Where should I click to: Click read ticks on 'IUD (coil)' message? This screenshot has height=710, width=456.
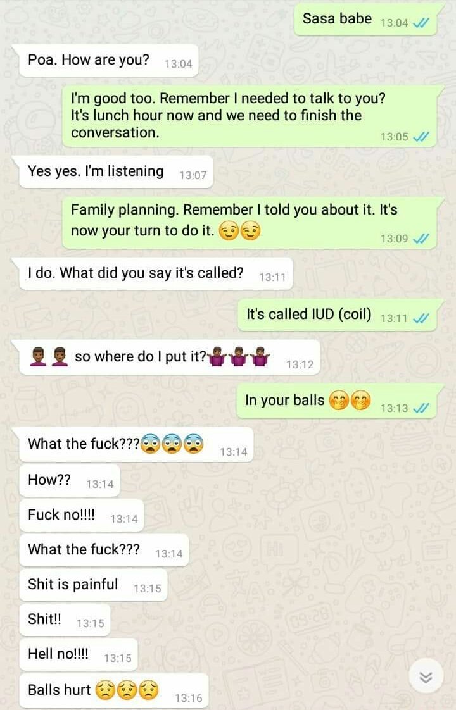point(421,318)
